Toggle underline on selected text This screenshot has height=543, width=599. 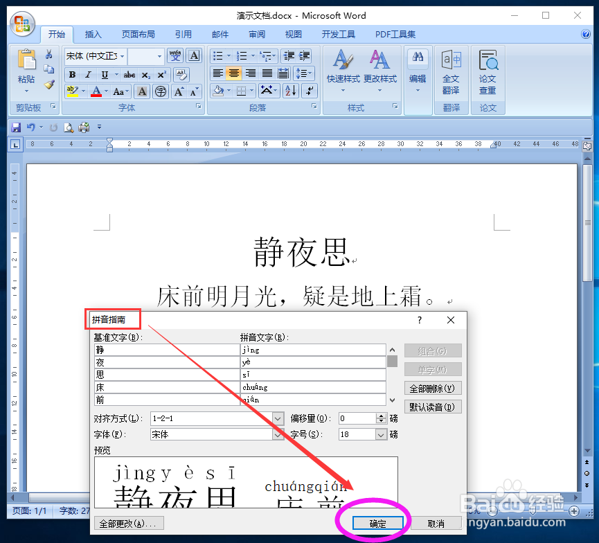105,75
